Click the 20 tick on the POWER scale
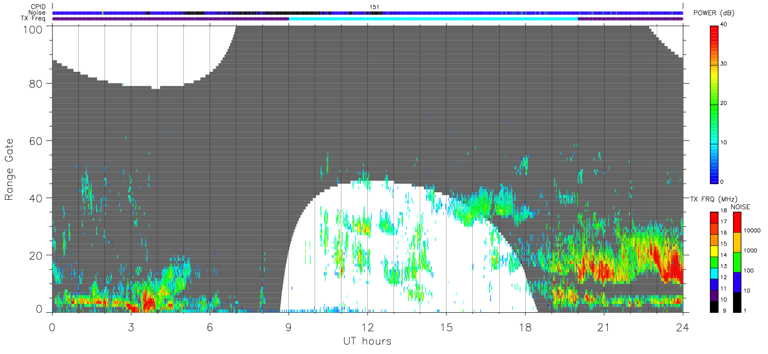This screenshot has width=768, height=354. [x=724, y=103]
